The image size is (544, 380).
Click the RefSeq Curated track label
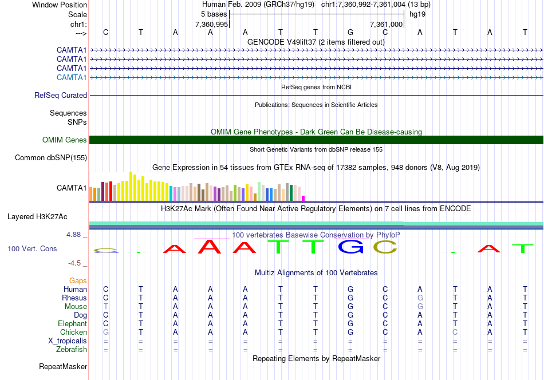pos(61,95)
